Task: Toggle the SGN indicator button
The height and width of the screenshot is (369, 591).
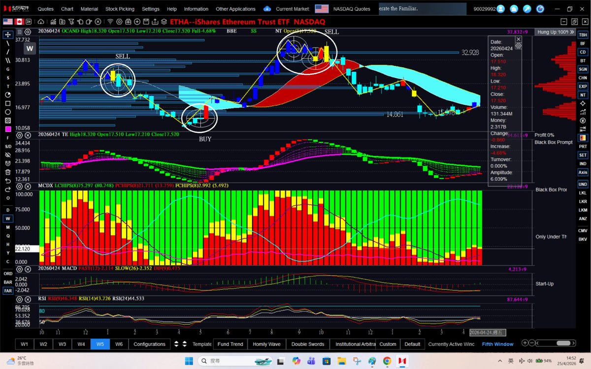Action: (583, 69)
